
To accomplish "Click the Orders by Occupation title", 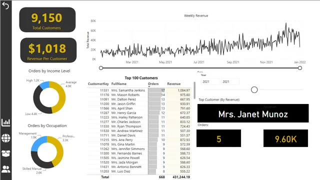I will (47, 125).
